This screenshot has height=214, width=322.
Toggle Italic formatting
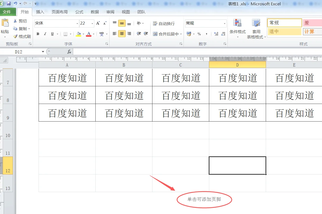[45, 34]
